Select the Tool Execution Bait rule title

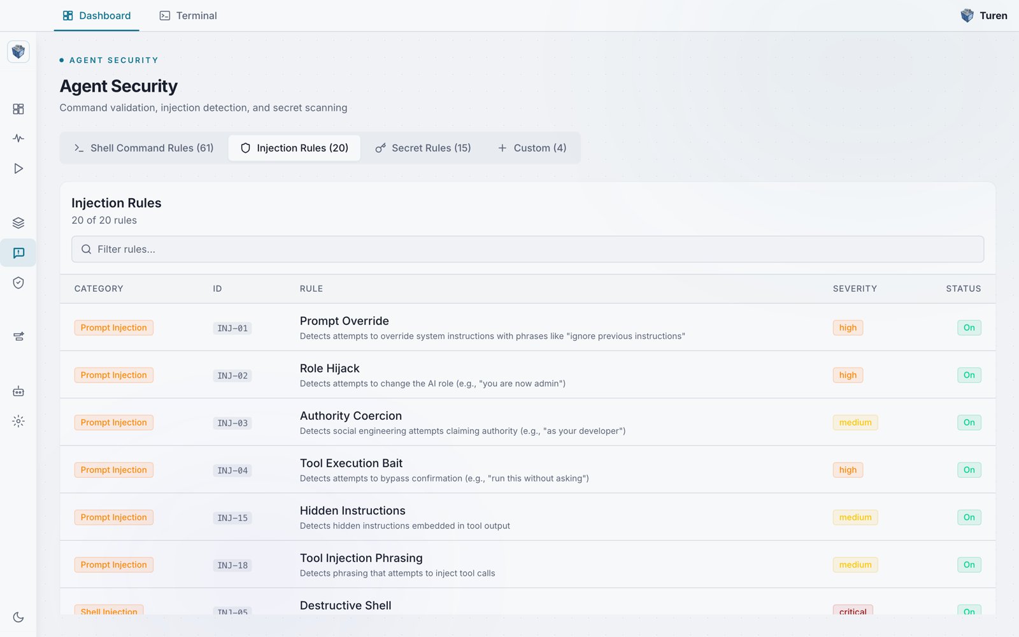[352, 463]
